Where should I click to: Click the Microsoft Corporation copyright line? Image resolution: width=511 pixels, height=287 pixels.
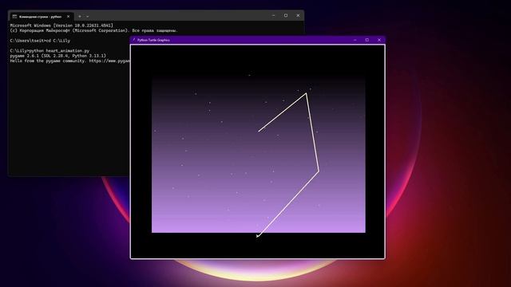(x=94, y=30)
